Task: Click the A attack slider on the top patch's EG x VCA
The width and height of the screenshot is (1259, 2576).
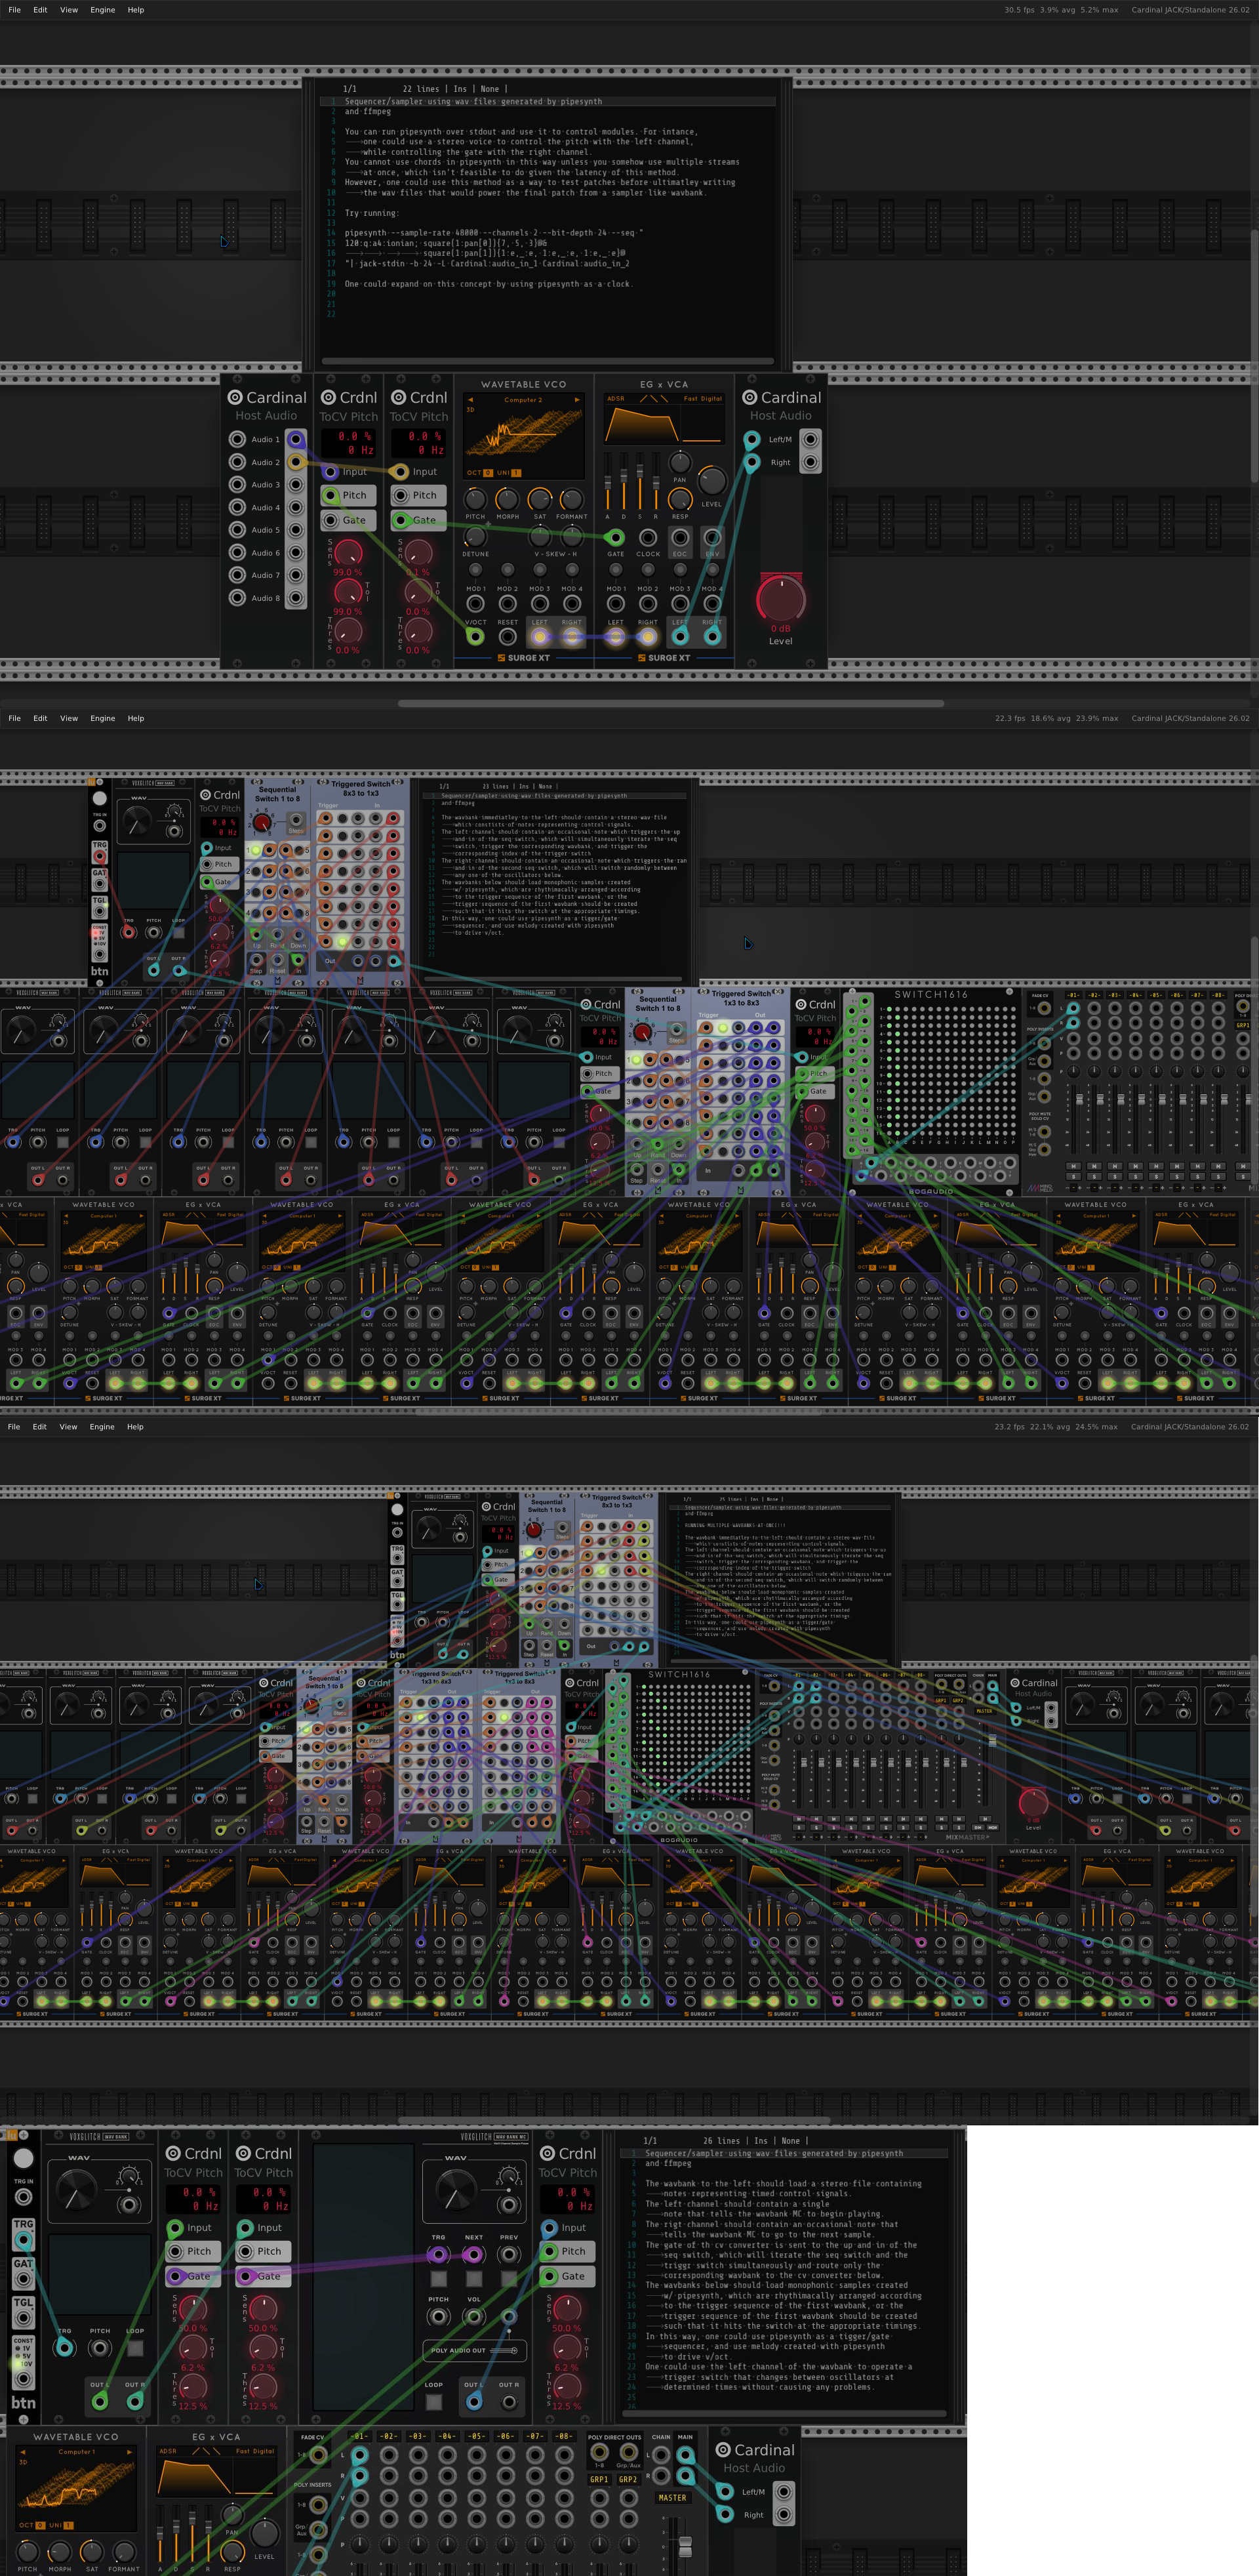Action: click(607, 482)
